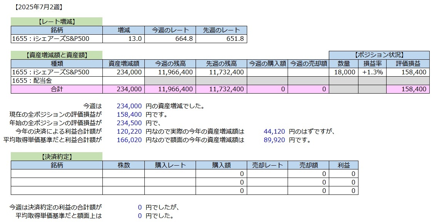Click the 増減 column header
Viewport: 437px width, 223px height.
pos(124,30)
